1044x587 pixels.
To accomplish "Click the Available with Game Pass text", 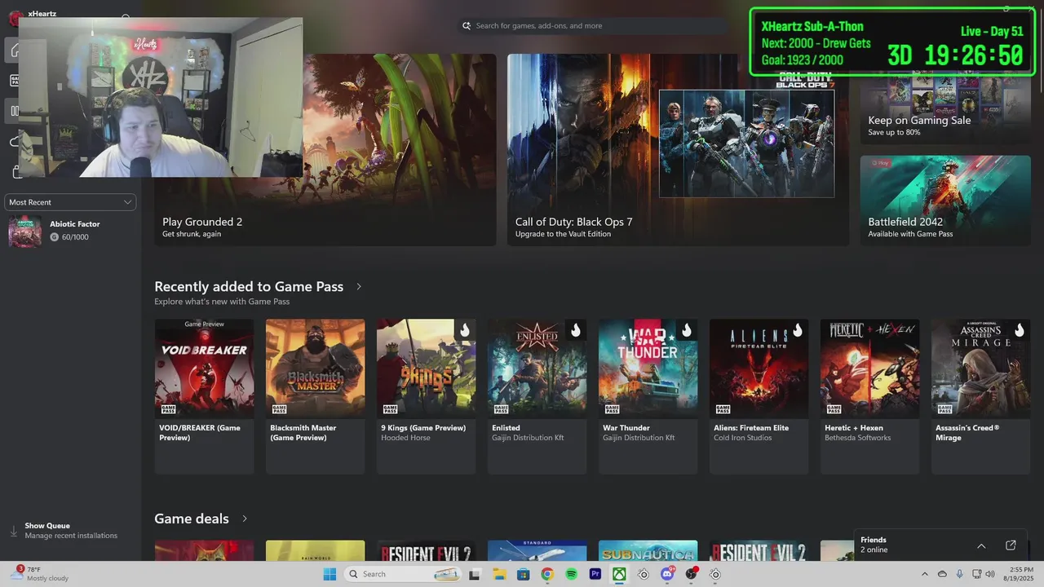I will (x=910, y=234).
